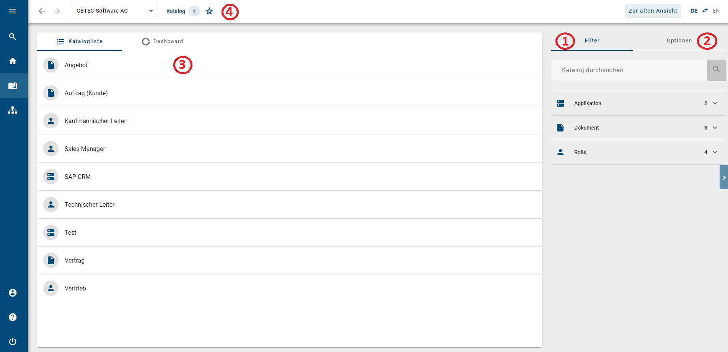This screenshot has width=728, height=352.
Task: Click the power logout icon
Action: [13, 342]
